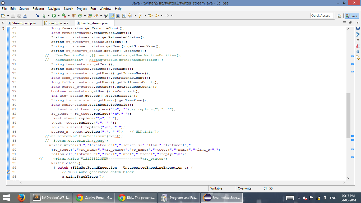Screen dimensions: 361x203
Task: Toggle Show Whitespace Characters pilcrow button
Action: [124, 16]
